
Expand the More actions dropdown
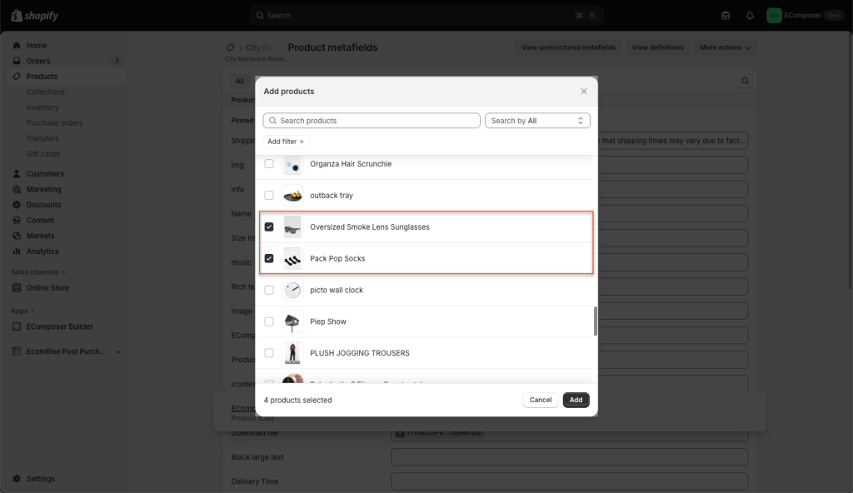tap(725, 47)
